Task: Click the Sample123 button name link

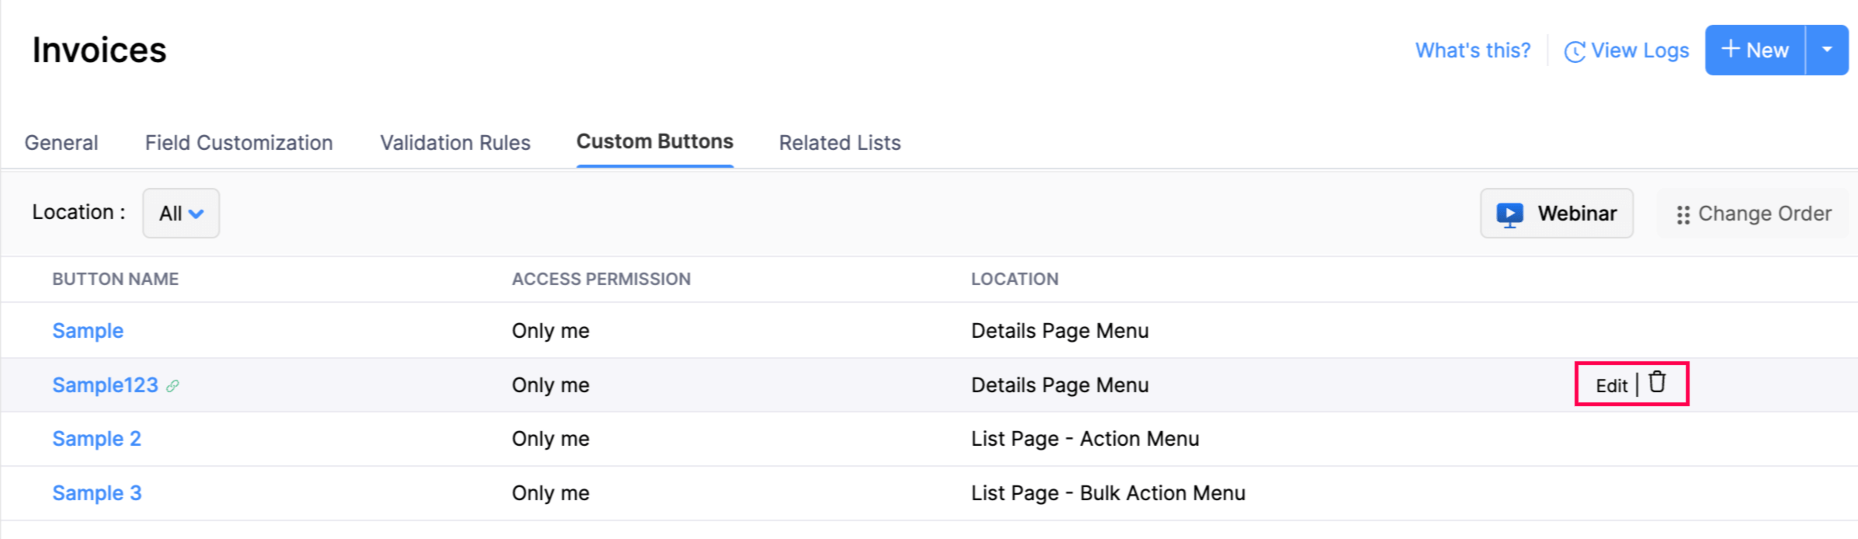Action: point(105,385)
